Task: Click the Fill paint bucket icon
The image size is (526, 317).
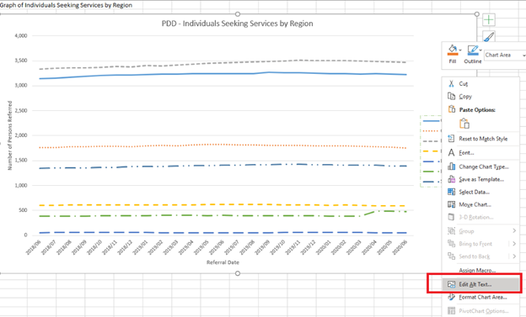Action: [x=452, y=50]
